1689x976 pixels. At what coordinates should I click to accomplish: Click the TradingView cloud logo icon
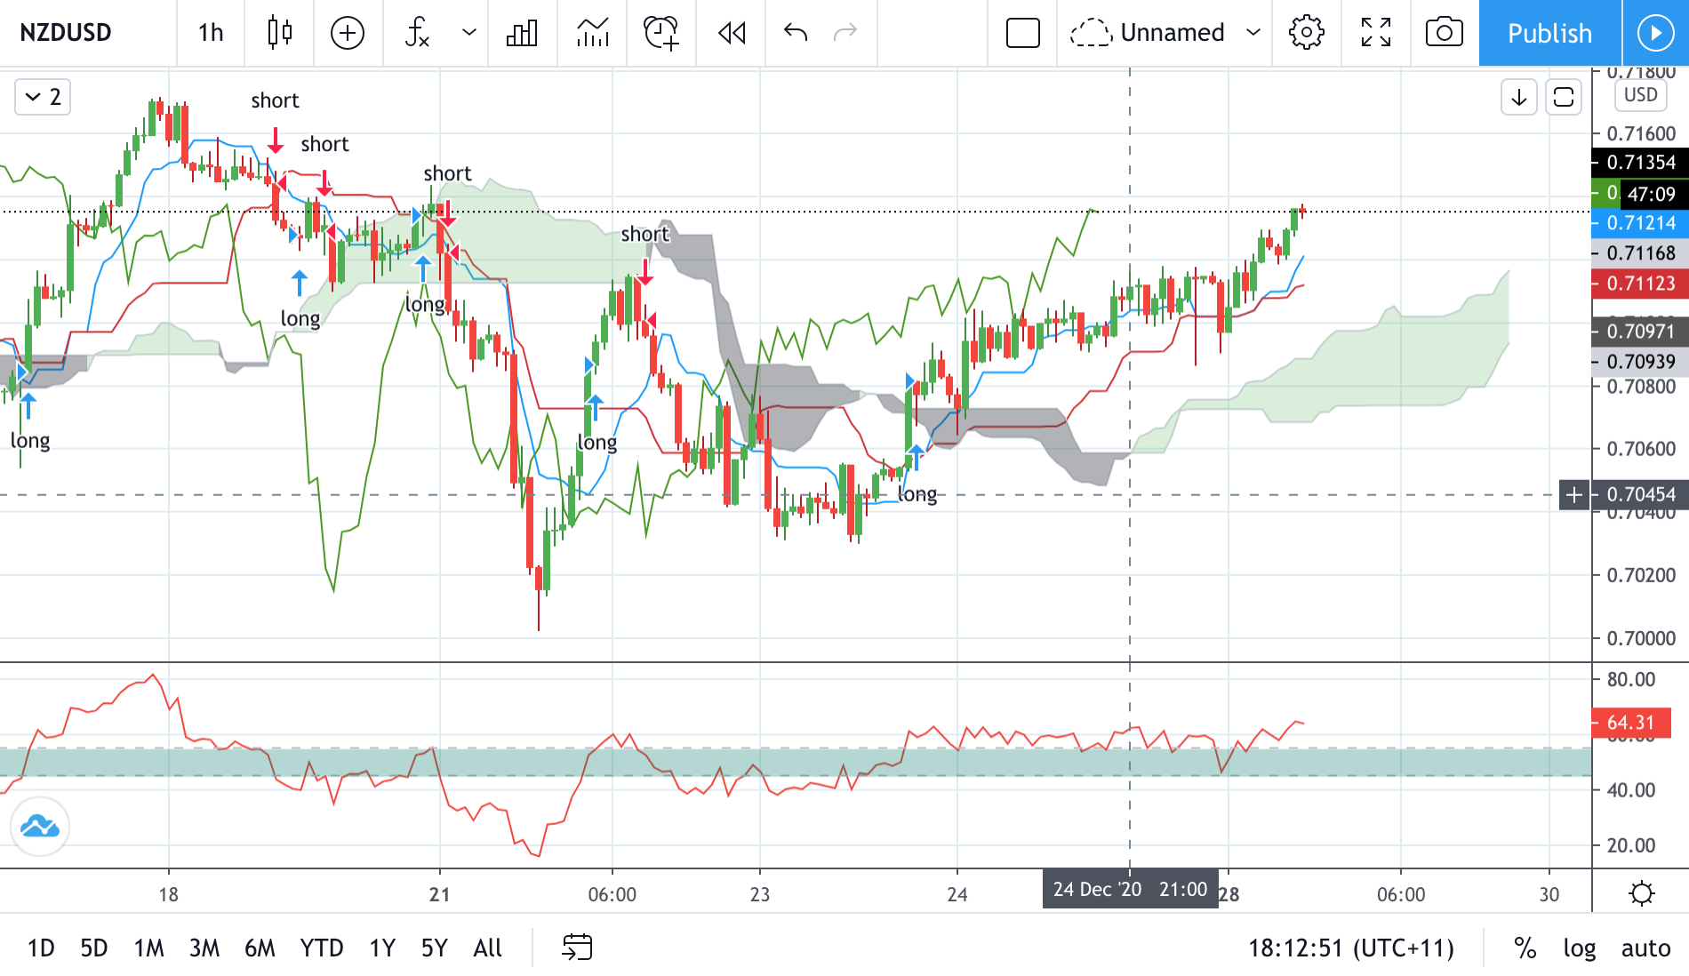(x=40, y=827)
